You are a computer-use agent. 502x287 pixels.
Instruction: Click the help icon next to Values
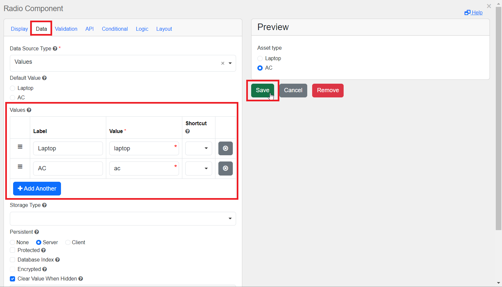click(29, 110)
